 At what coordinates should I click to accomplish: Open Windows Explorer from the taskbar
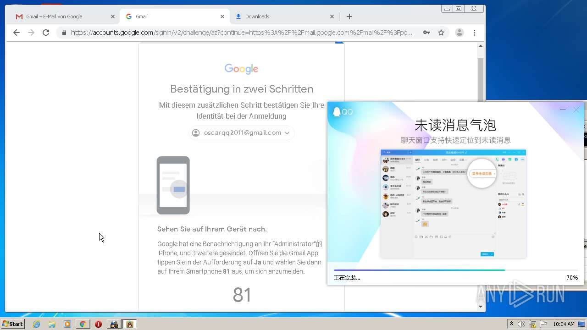52,324
